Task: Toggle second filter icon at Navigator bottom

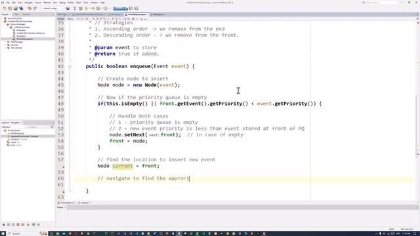Action: (9, 225)
